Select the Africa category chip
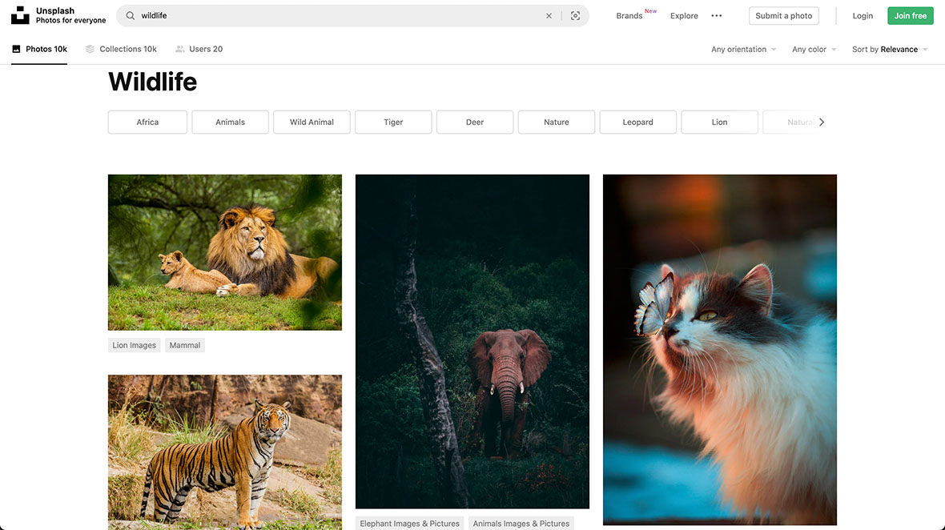This screenshot has height=530, width=945. coord(147,122)
